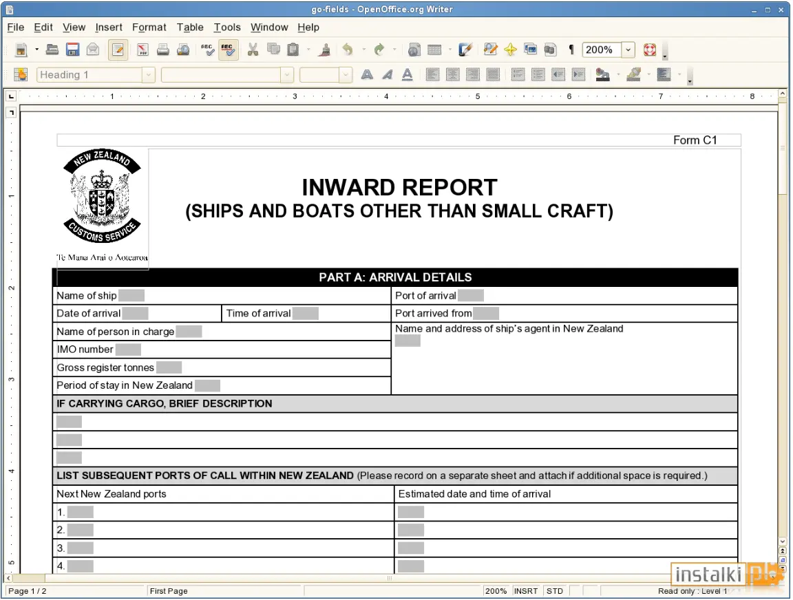This screenshot has height=600, width=793.
Task: Toggle Edit File mode button
Action: pos(118,50)
